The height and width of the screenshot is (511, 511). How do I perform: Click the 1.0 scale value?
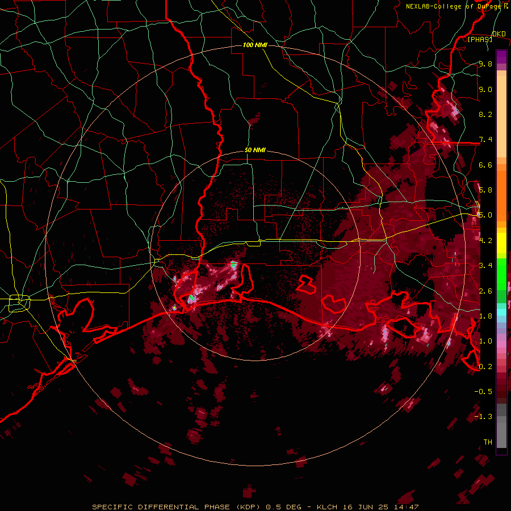tap(485, 341)
